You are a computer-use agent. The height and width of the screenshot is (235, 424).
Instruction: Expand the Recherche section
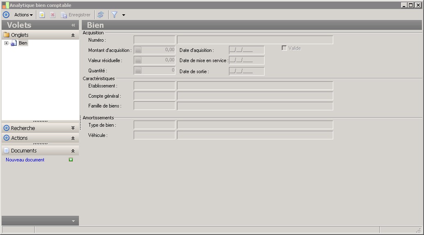coord(73,128)
